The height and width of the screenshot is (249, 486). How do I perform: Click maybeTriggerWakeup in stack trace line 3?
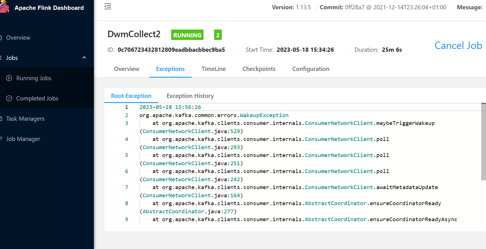[406, 123]
